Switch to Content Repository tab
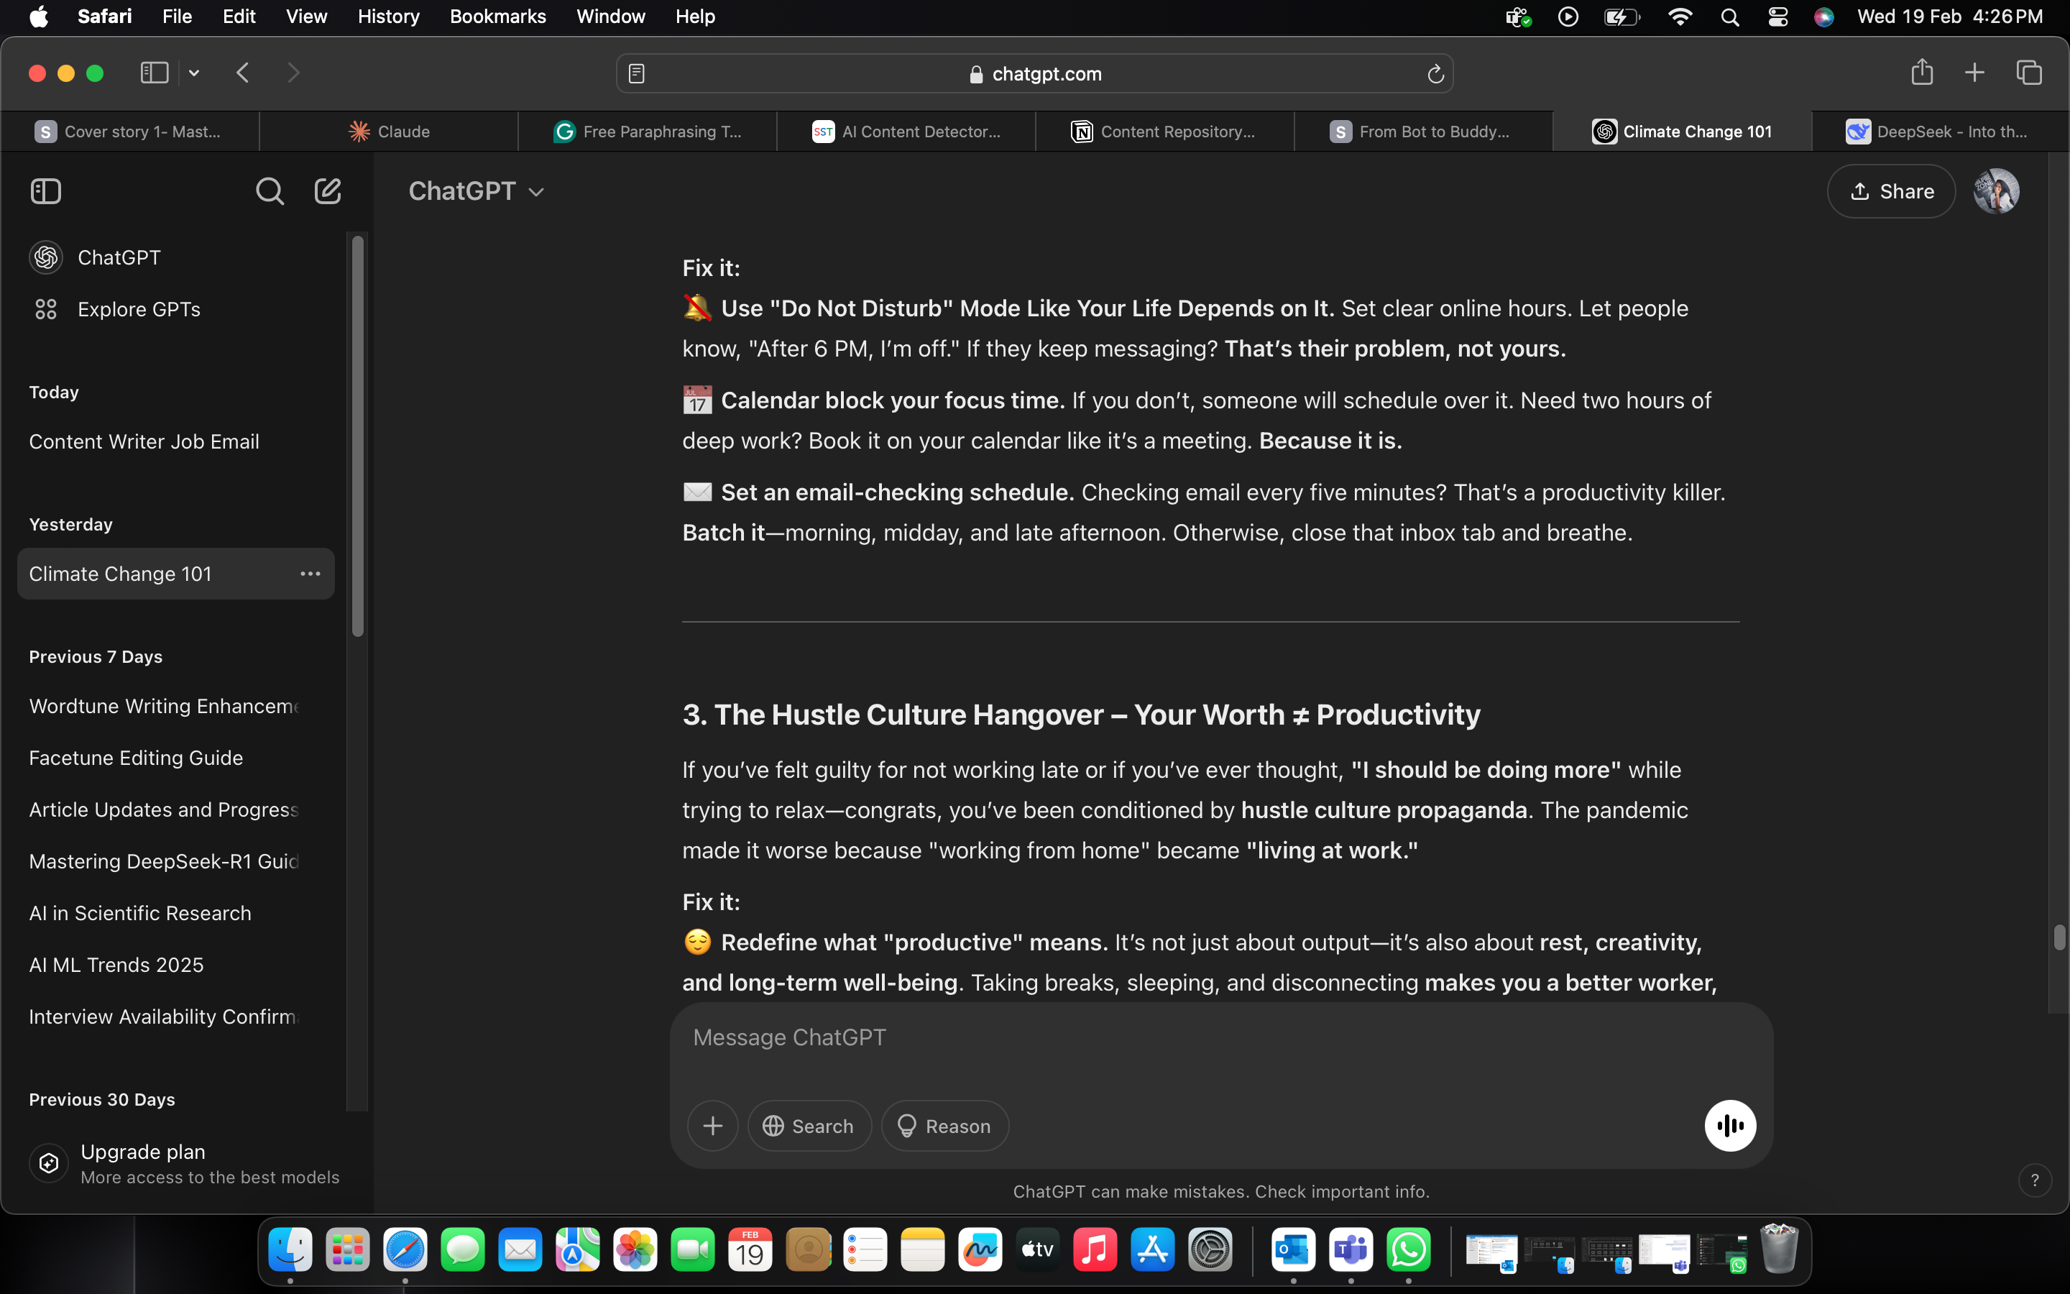 1164,131
